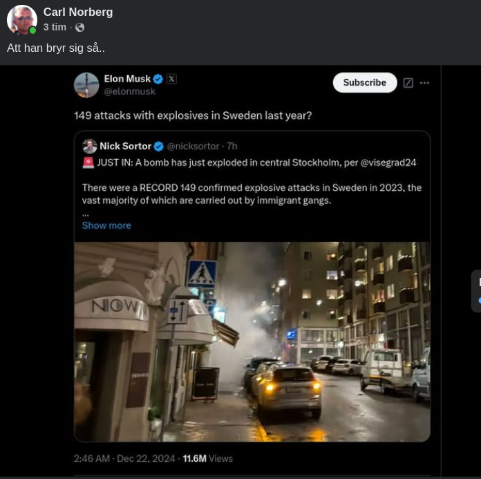481x479 pixels.
Task: Click Elon Musk's blue verified badge
Action: point(158,79)
